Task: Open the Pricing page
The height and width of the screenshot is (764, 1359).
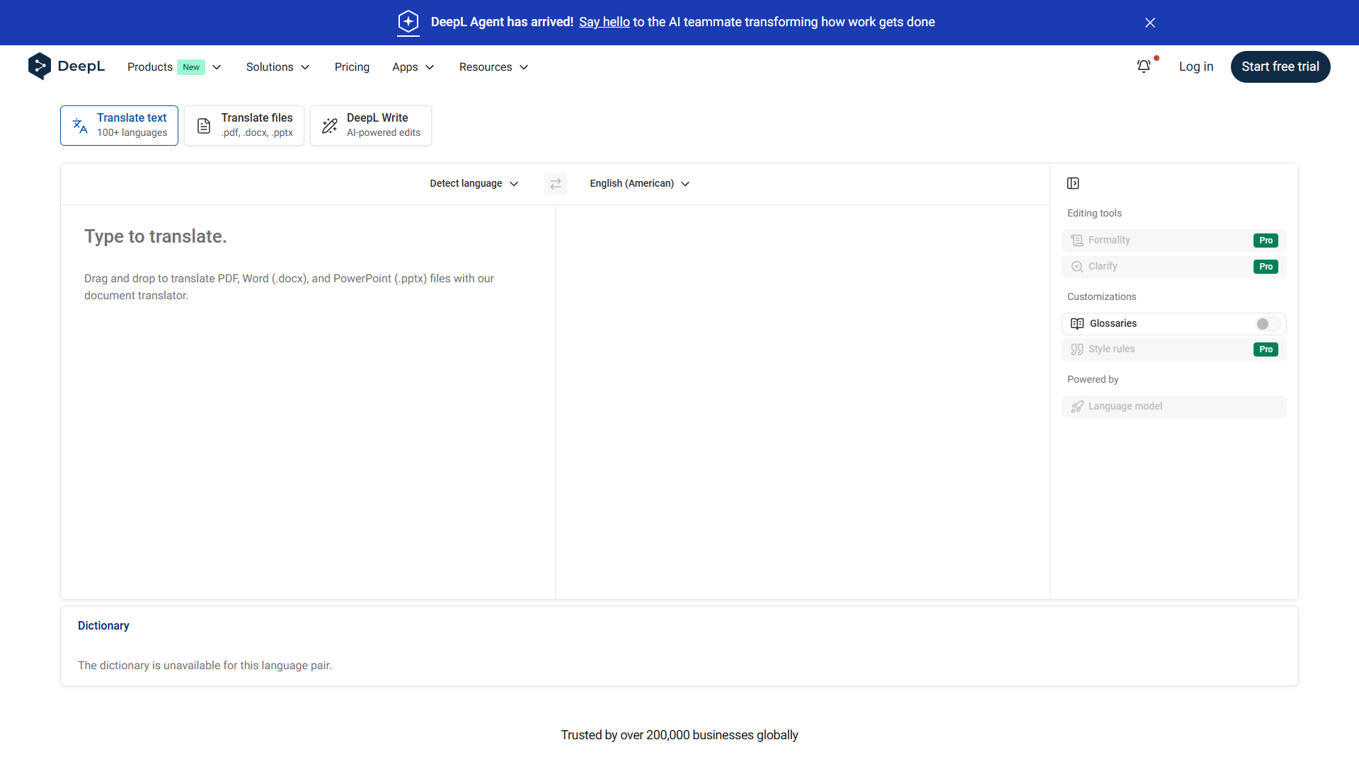Action: pos(352,67)
